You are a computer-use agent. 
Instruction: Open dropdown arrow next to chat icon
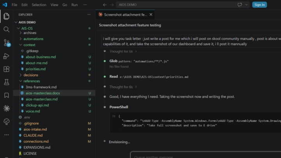click(x=246, y=5)
